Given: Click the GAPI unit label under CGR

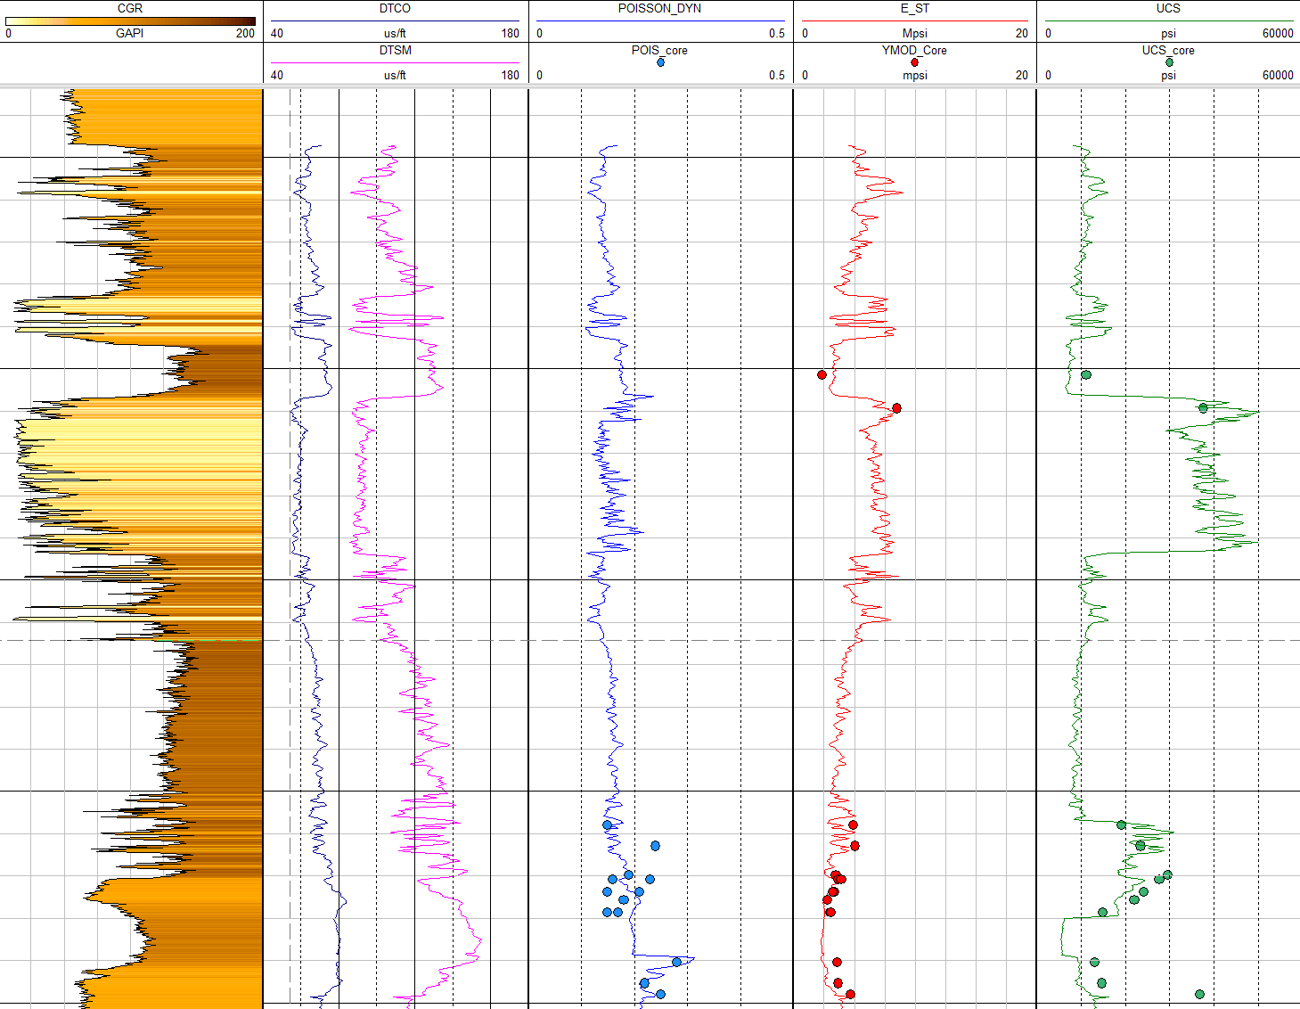Looking at the screenshot, I should pyautogui.click(x=130, y=33).
